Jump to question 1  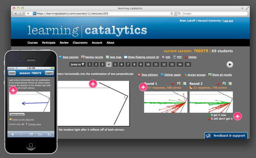(x=90, y=64)
